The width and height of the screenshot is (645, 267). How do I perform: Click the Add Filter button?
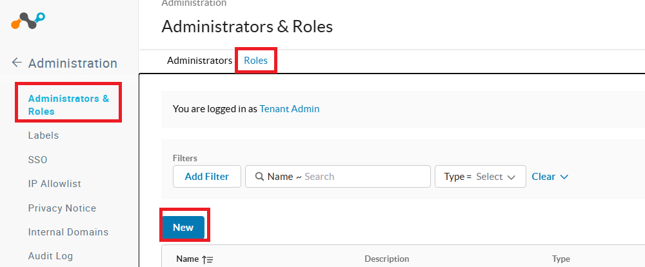coord(206,177)
